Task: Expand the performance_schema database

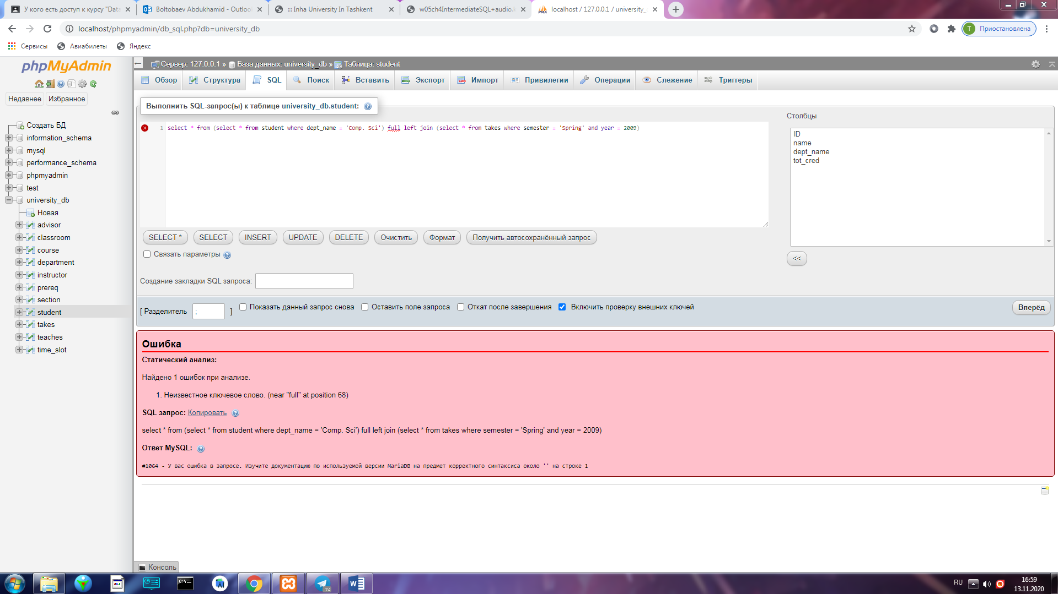Action: point(9,162)
